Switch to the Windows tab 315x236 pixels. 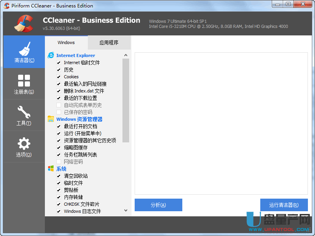[66, 42]
